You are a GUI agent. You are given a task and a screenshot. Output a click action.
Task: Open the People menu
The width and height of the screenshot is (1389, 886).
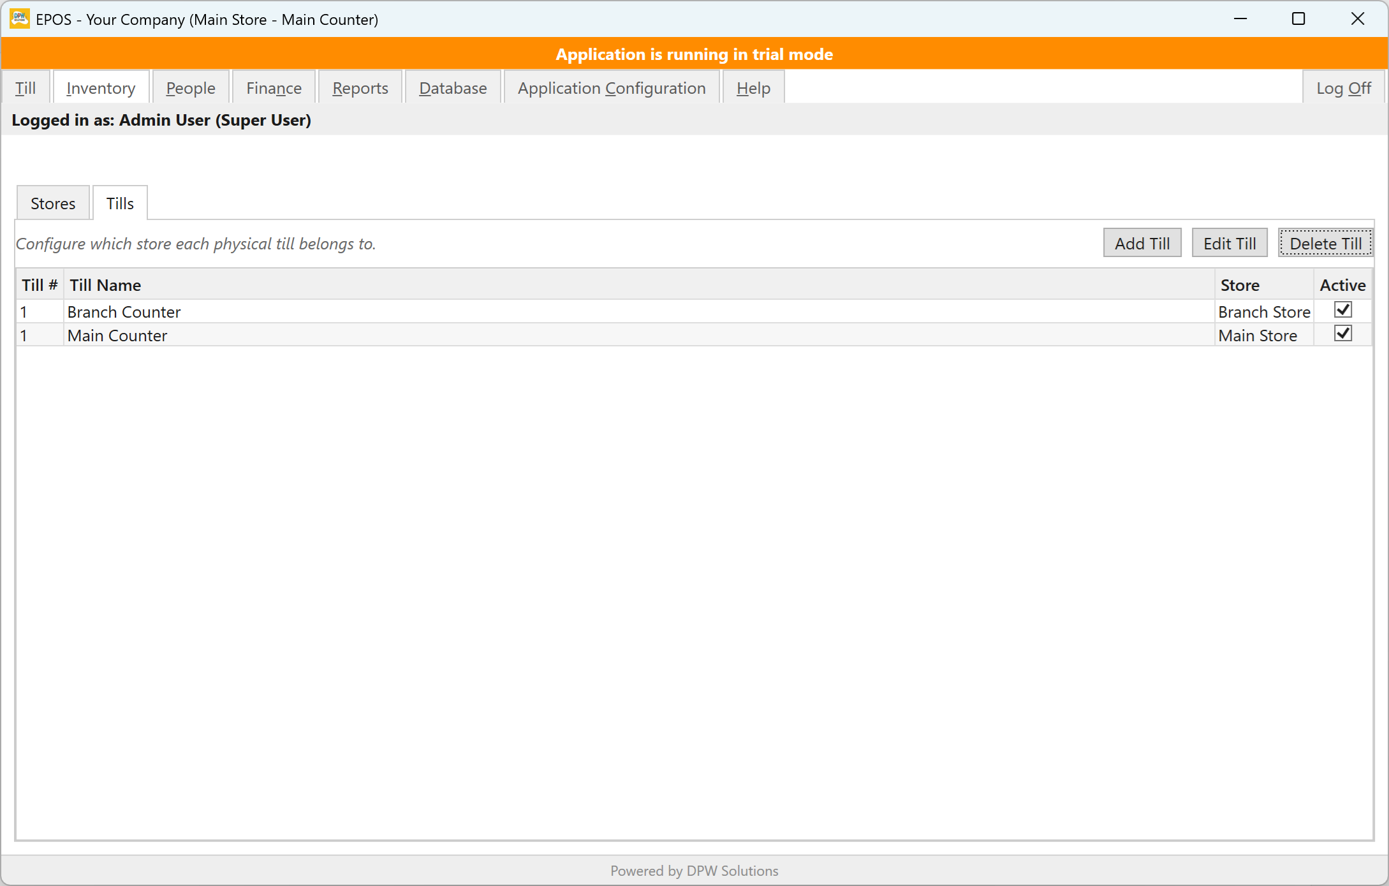pyautogui.click(x=191, y=87)
